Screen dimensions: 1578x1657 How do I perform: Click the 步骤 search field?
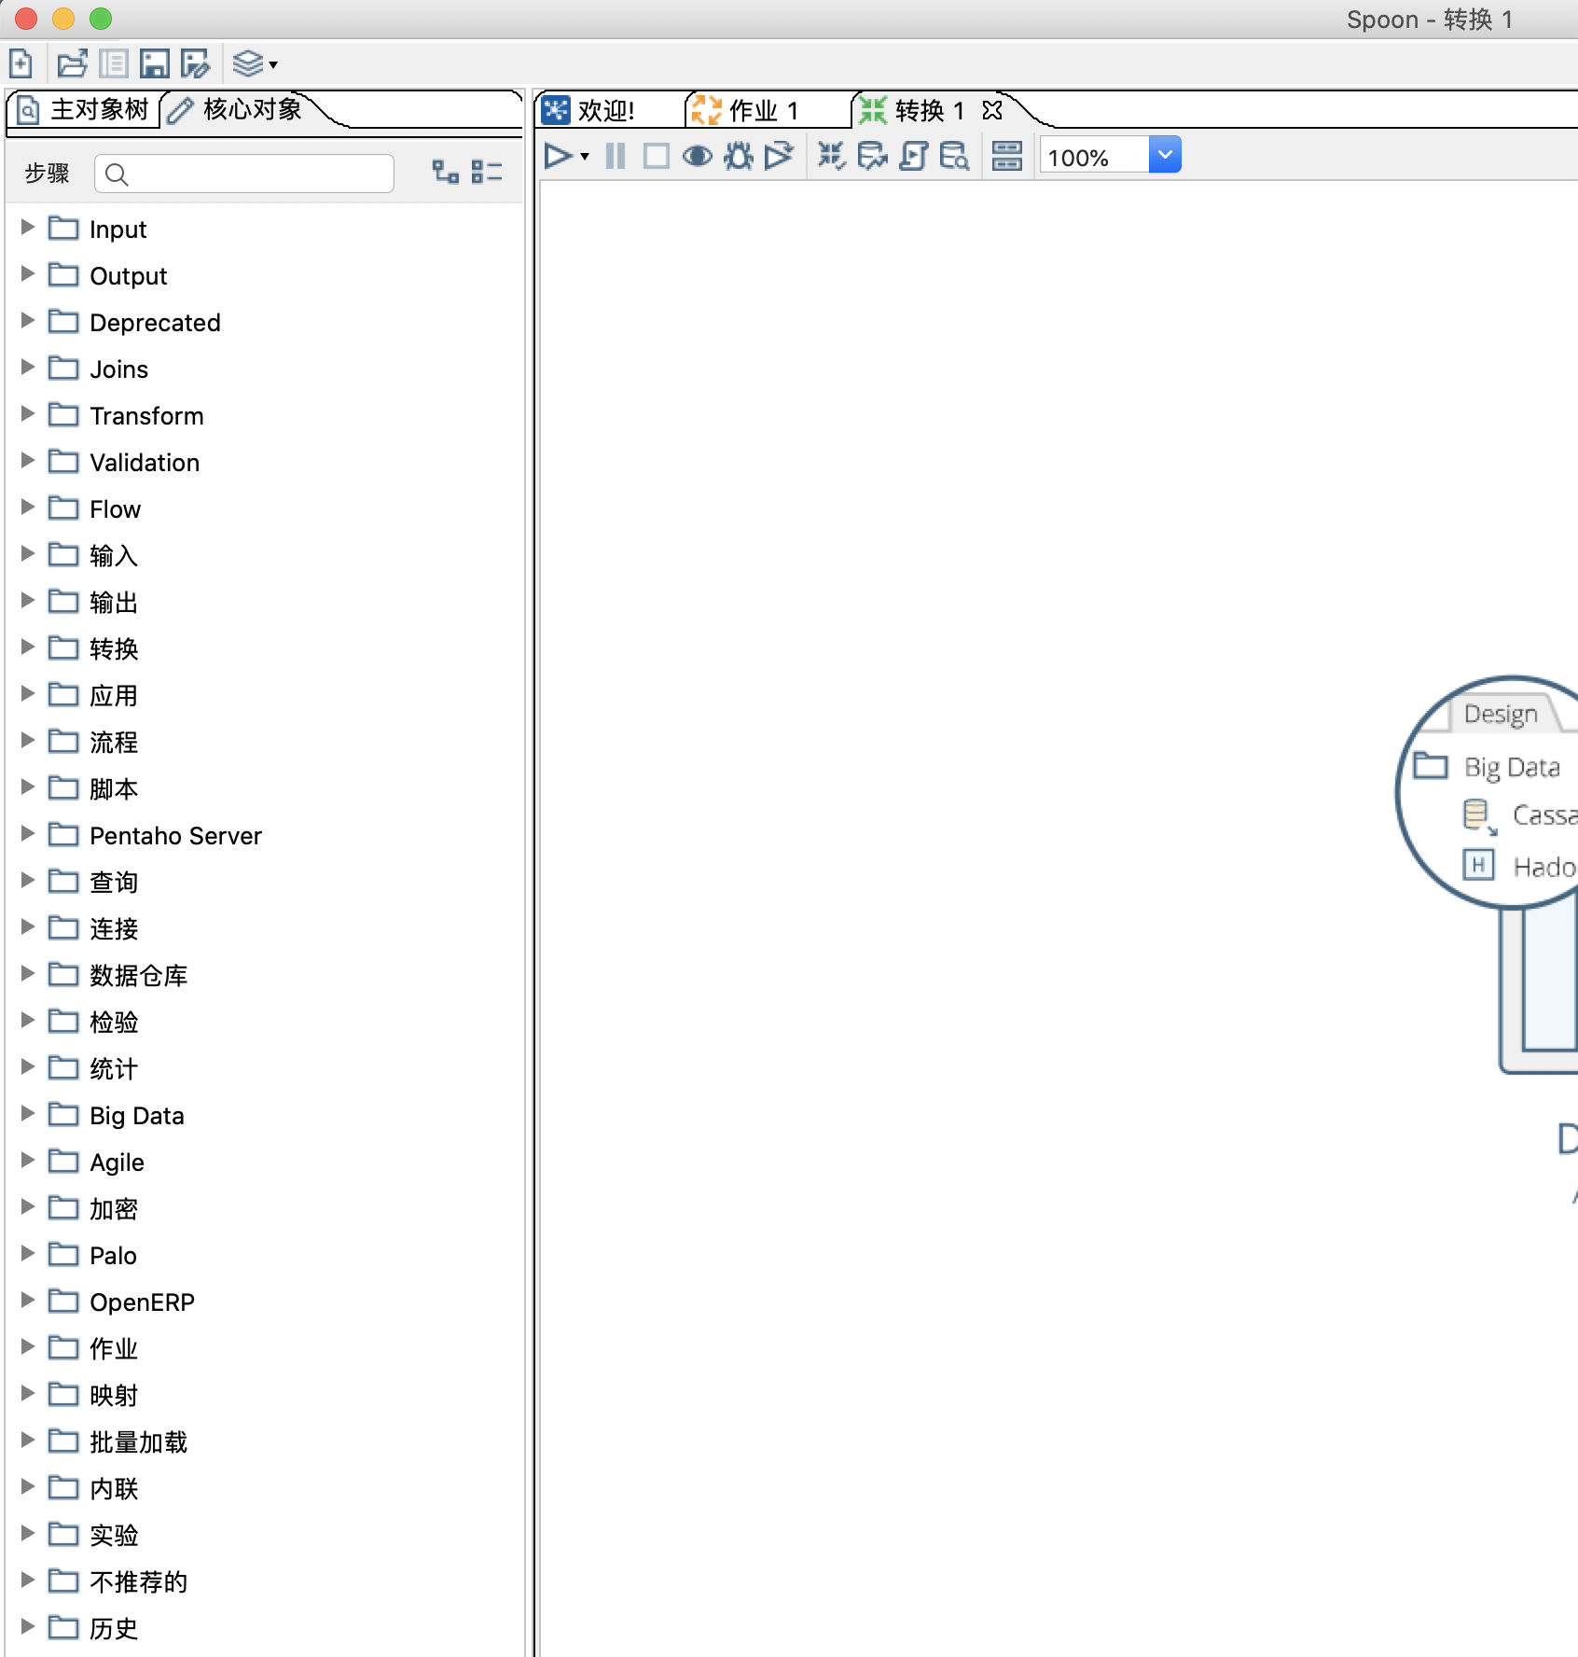(x=244, y=174)
